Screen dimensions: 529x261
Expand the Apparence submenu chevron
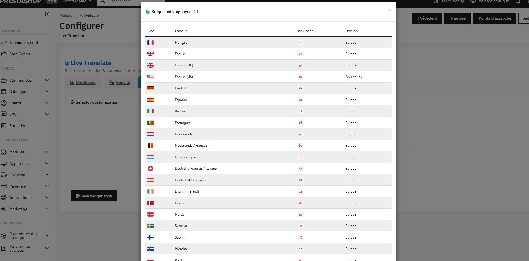click(x=47, y=163)
